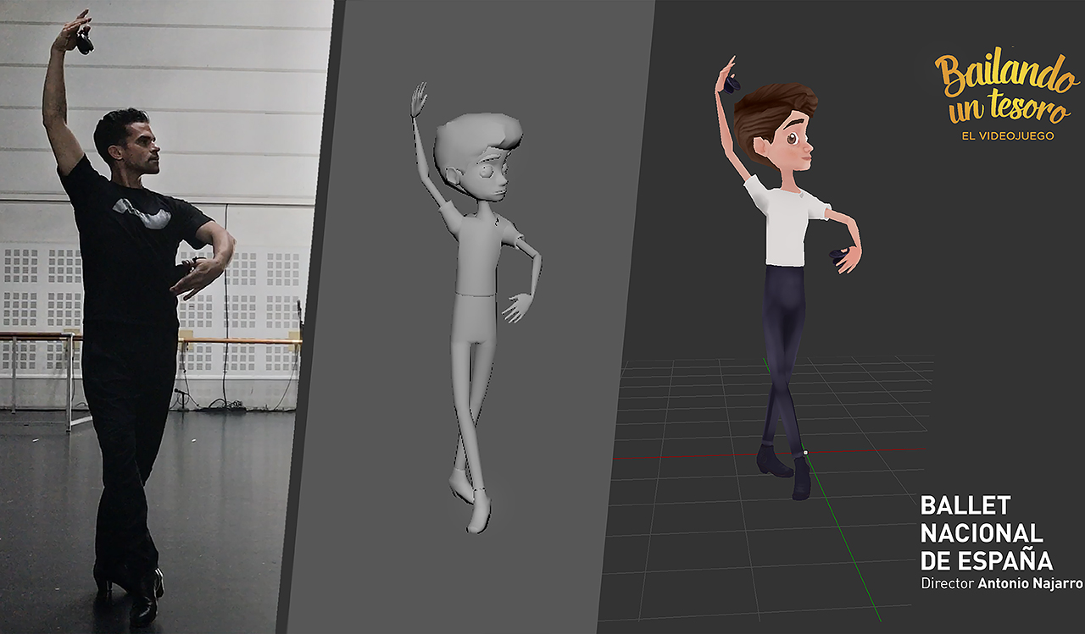The height and width of the screenshot is (634, 1085).
Task: Click the 'EL VIDEOJUEGO' subtitle text
Action: 1008,135
